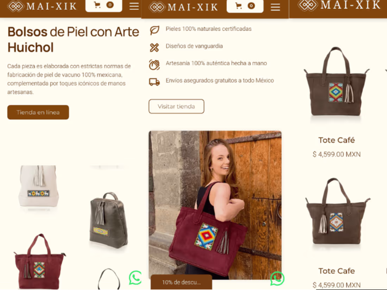Click the Tienda en línea button

(38, 112)
